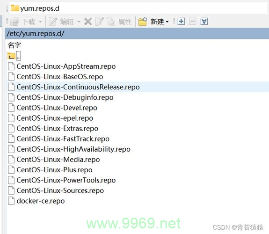
Task: Click the Edit (编辑) pencil icon
Action: (53, 22)
